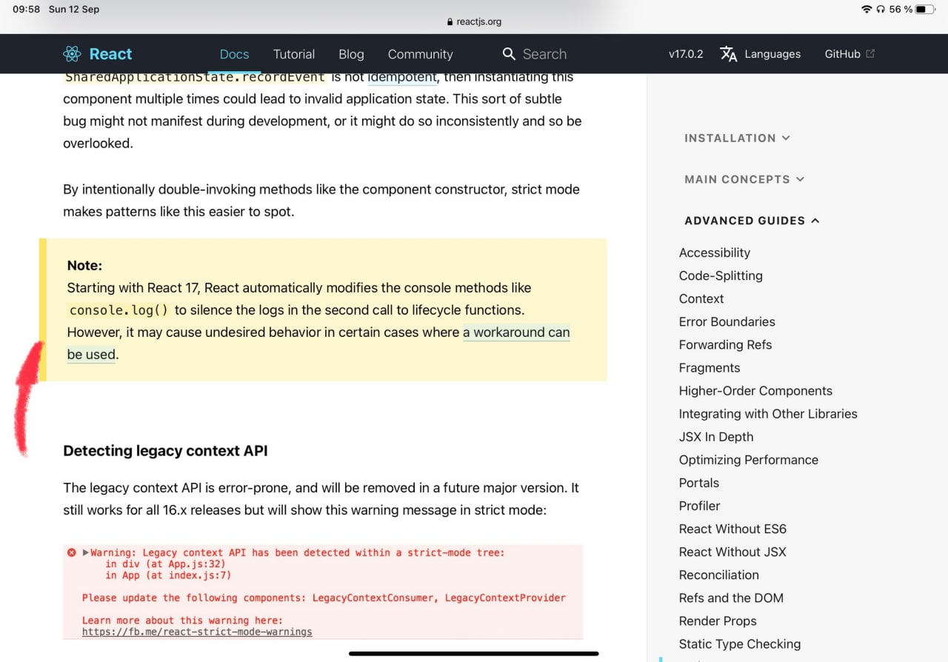Click the lock icon beside reactjs.org
This screenshot has height=662, width=948.
(450, 22)
